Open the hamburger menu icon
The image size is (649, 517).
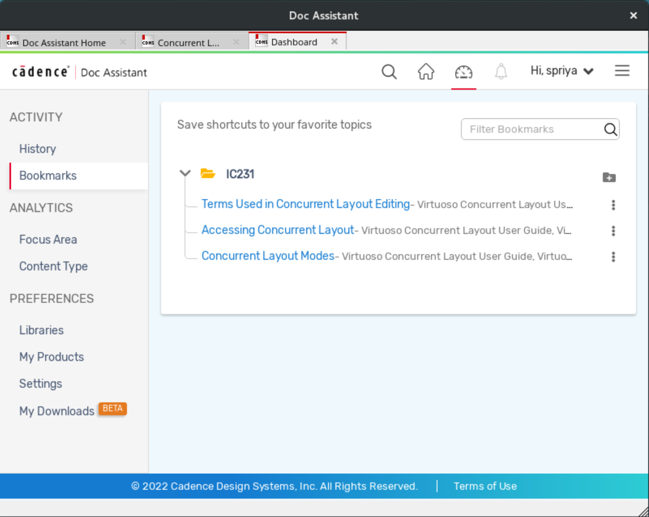click(x=622, y=71)
